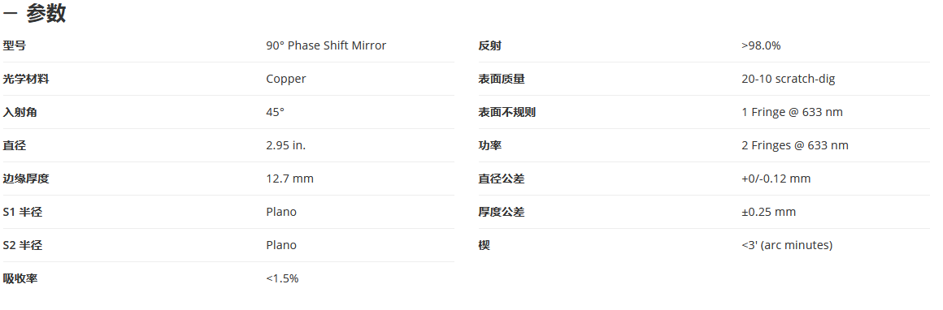Click the 厚度公差 label
The width and height of the screenshot is (943, 310).
[x=501, y=212]
